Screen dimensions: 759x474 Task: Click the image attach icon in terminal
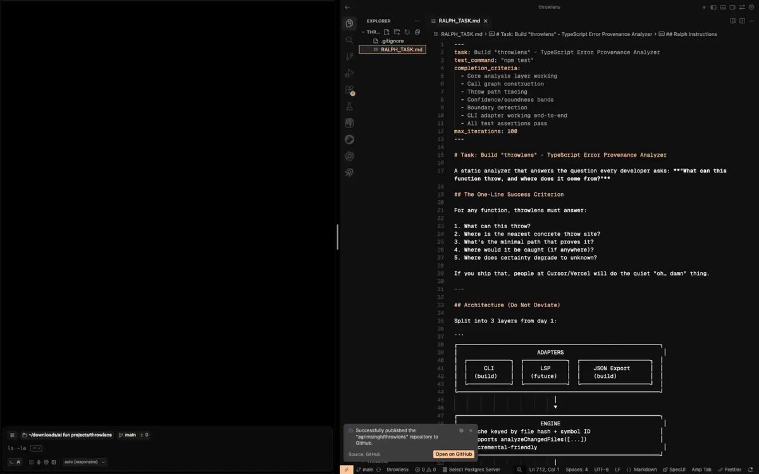(x=54, y=462)
